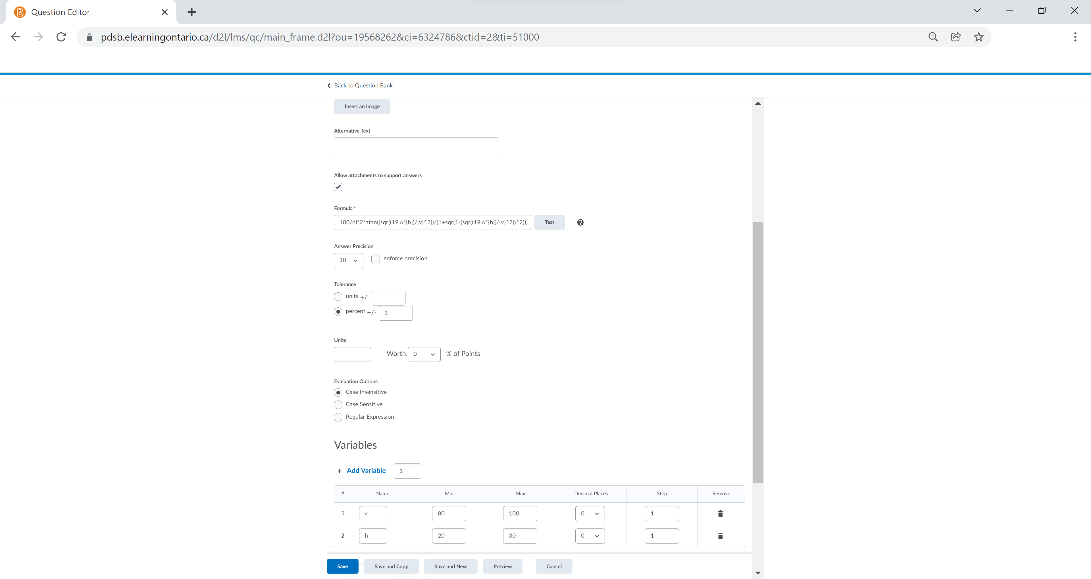The height and width of the screenshot is (579, 1091).
Task: Open the Chrome three-dot menu
Action: 1075,37
